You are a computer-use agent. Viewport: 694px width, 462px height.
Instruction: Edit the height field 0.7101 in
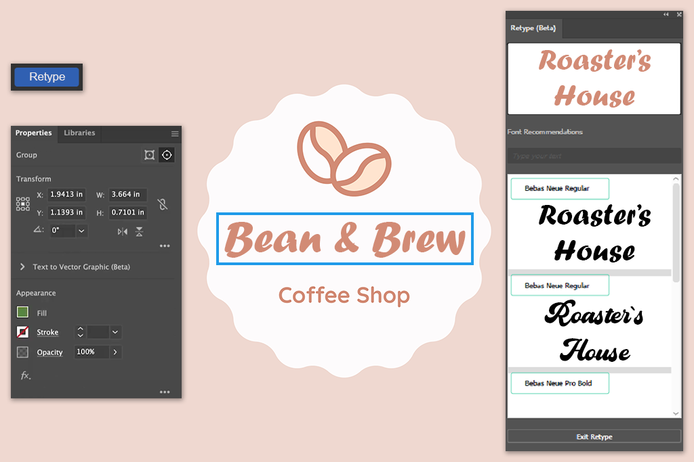[x=128, y=212]
